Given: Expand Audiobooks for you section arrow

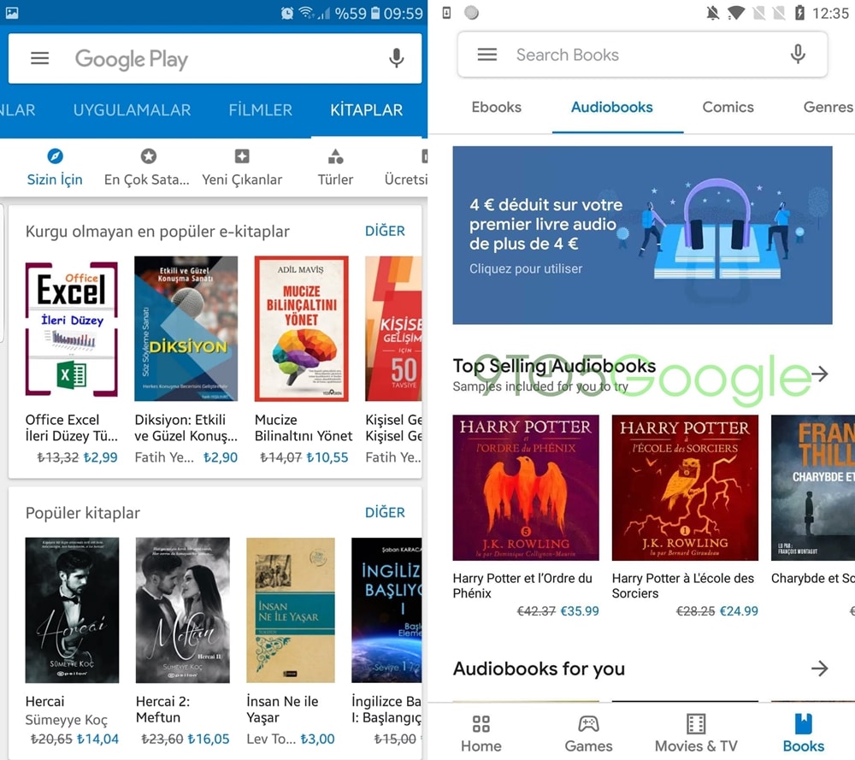Looking at the screenshot, I should (820, 669).
